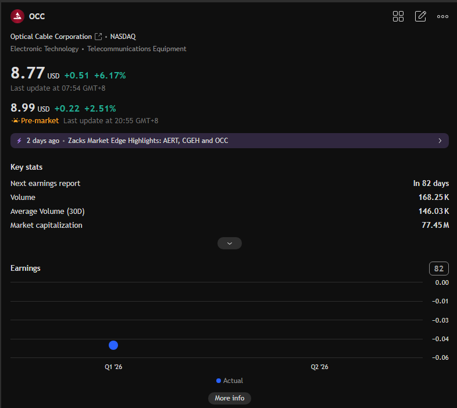Open Zacks Market Edge Highlights news banner
The width and height of the screenshot is (457, 408).
coord(230,141)
